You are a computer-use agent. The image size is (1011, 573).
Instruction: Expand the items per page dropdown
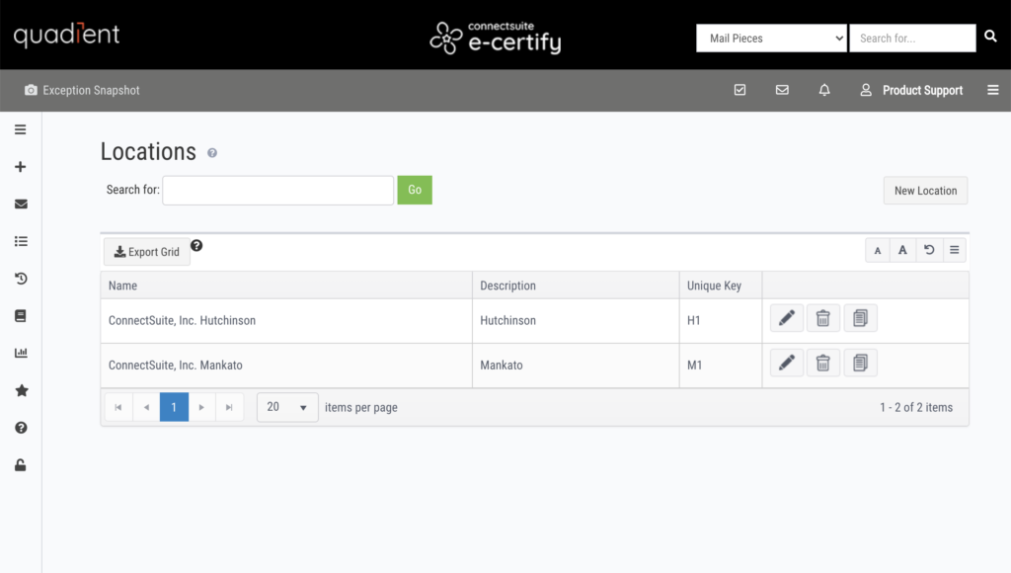(x=286, y=406)
